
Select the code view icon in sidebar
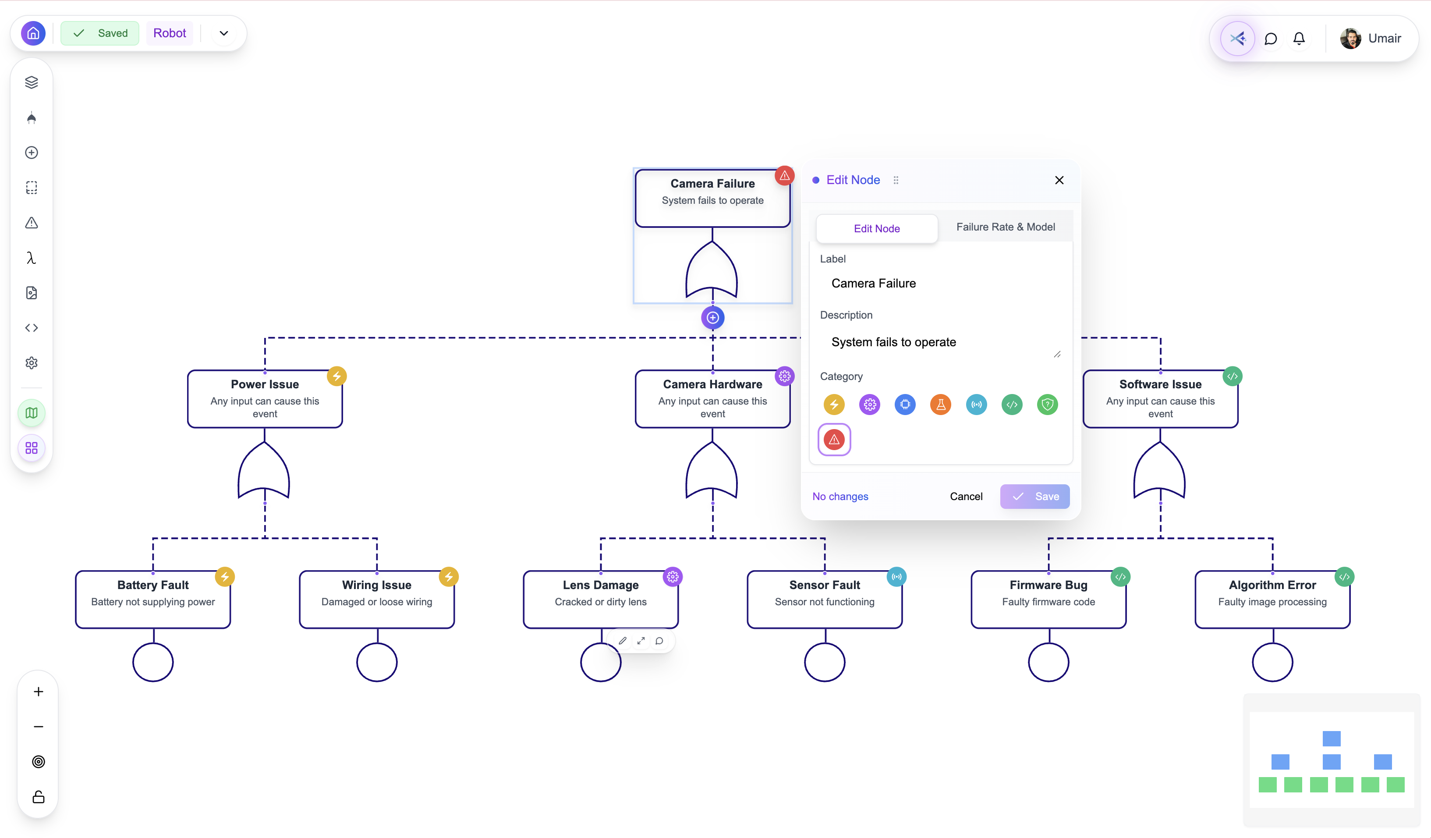point(31,327)
